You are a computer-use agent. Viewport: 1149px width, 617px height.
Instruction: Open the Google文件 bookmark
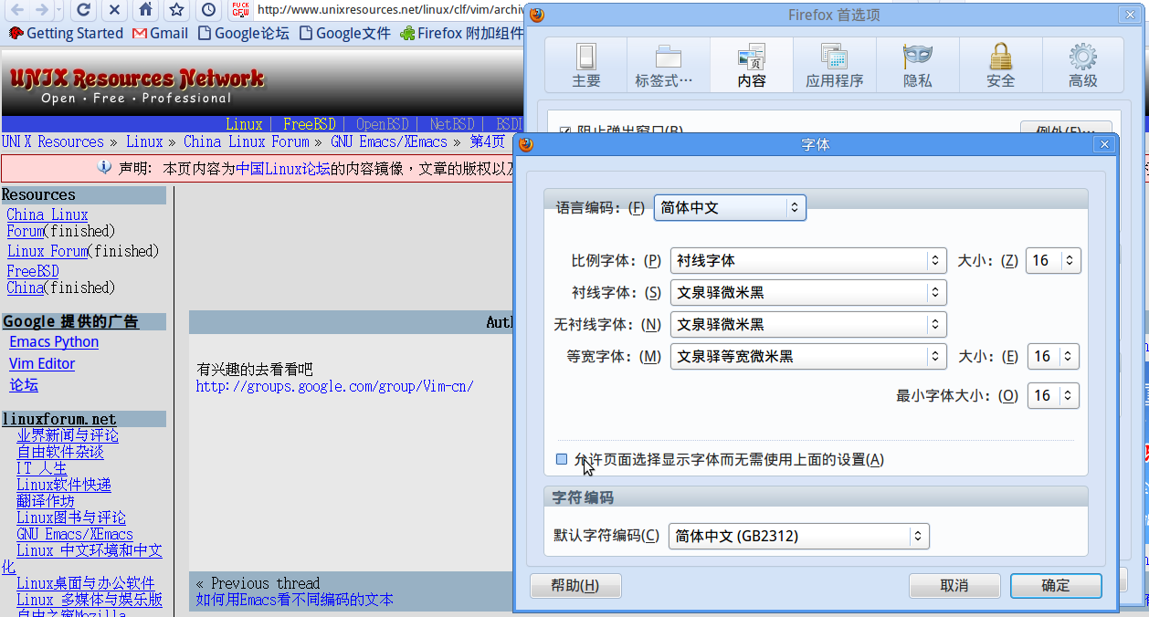pyautogui.click(x=345, y=34)
